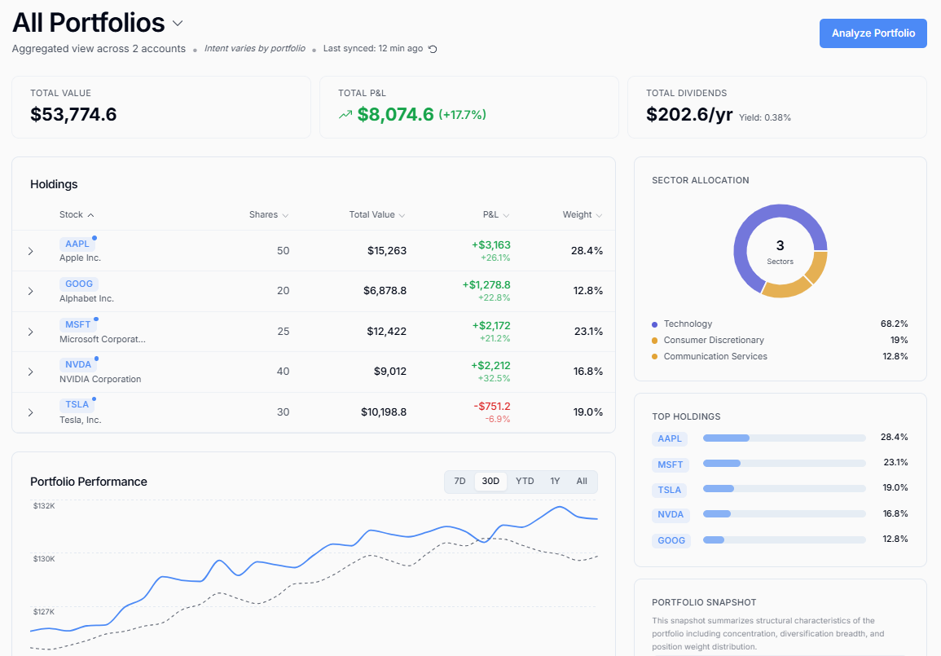This screenshot has height=656, width=941.
Task: Click the green trend-up icon in Total P&L
Action: (x=345, y=114)
